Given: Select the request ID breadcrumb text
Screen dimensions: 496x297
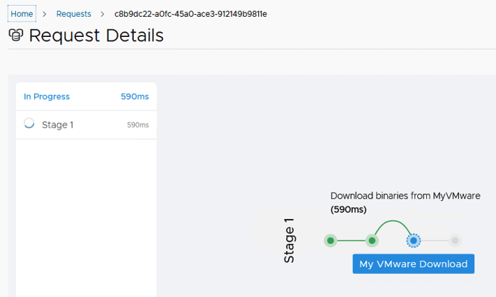Looking at the screenshot, I should click(190, 14).
